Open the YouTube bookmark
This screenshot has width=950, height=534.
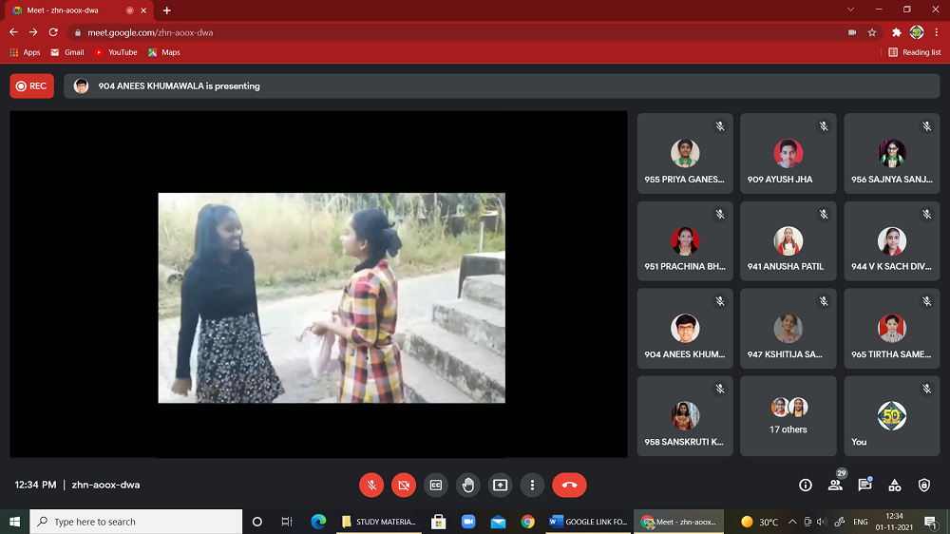click(116, 52)
